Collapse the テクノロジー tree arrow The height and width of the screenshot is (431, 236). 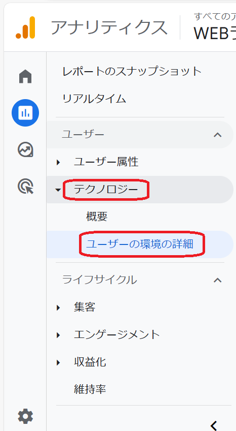pos(58,190)
